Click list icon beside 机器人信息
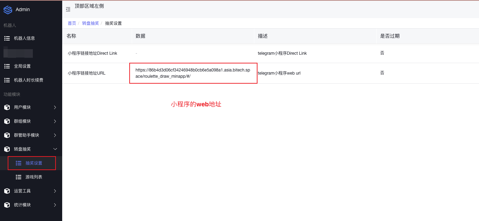 click(7, 38)
